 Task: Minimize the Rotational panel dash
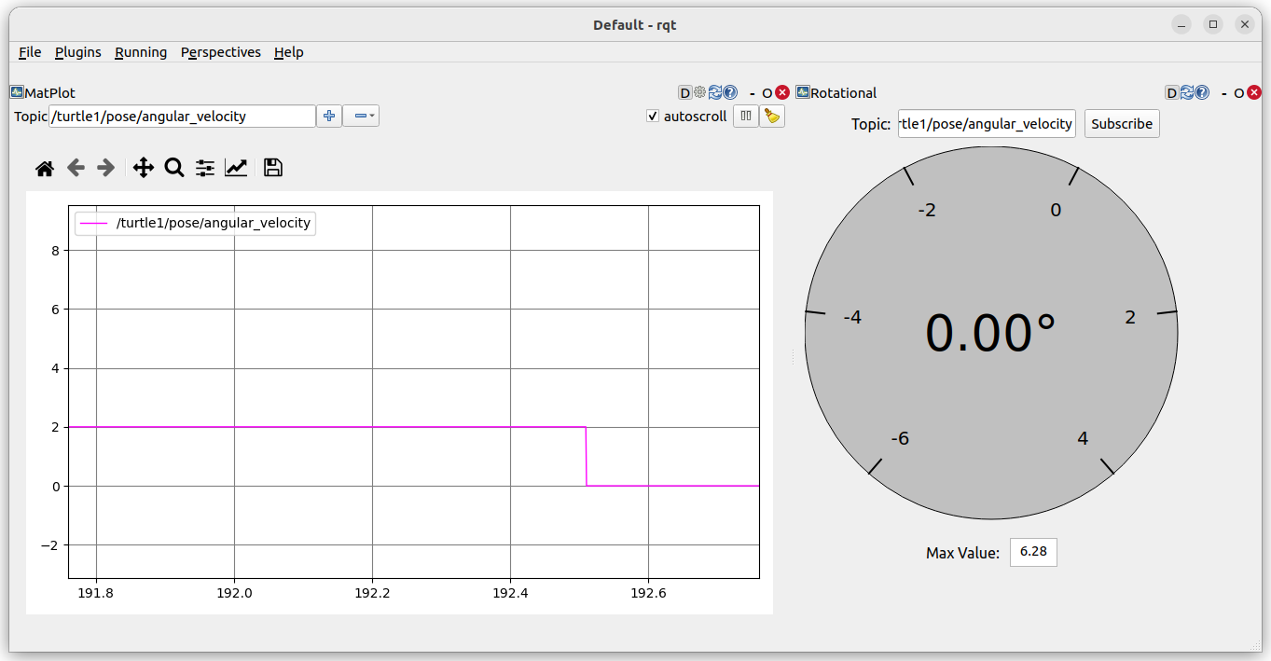tap(1223, 92)
